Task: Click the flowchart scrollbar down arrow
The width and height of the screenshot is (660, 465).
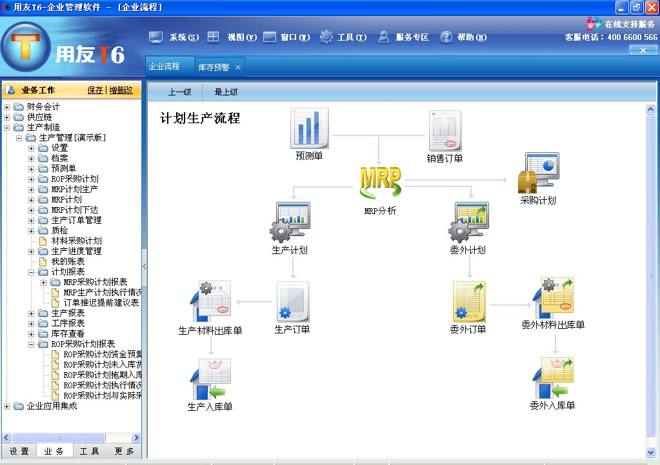Action: click(x=650, y=452)
